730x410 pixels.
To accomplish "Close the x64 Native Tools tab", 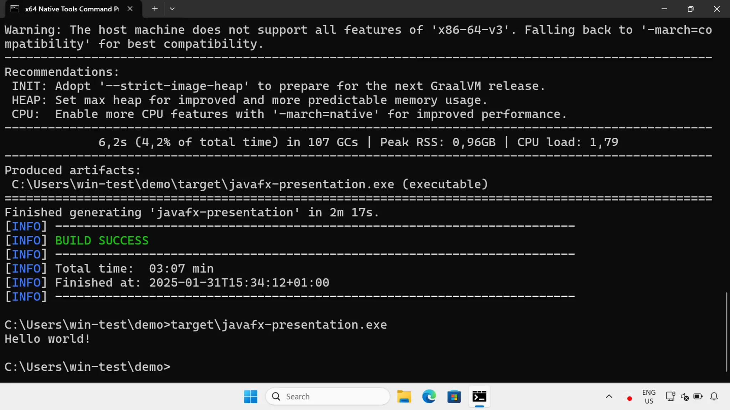I will pos(130,9).
